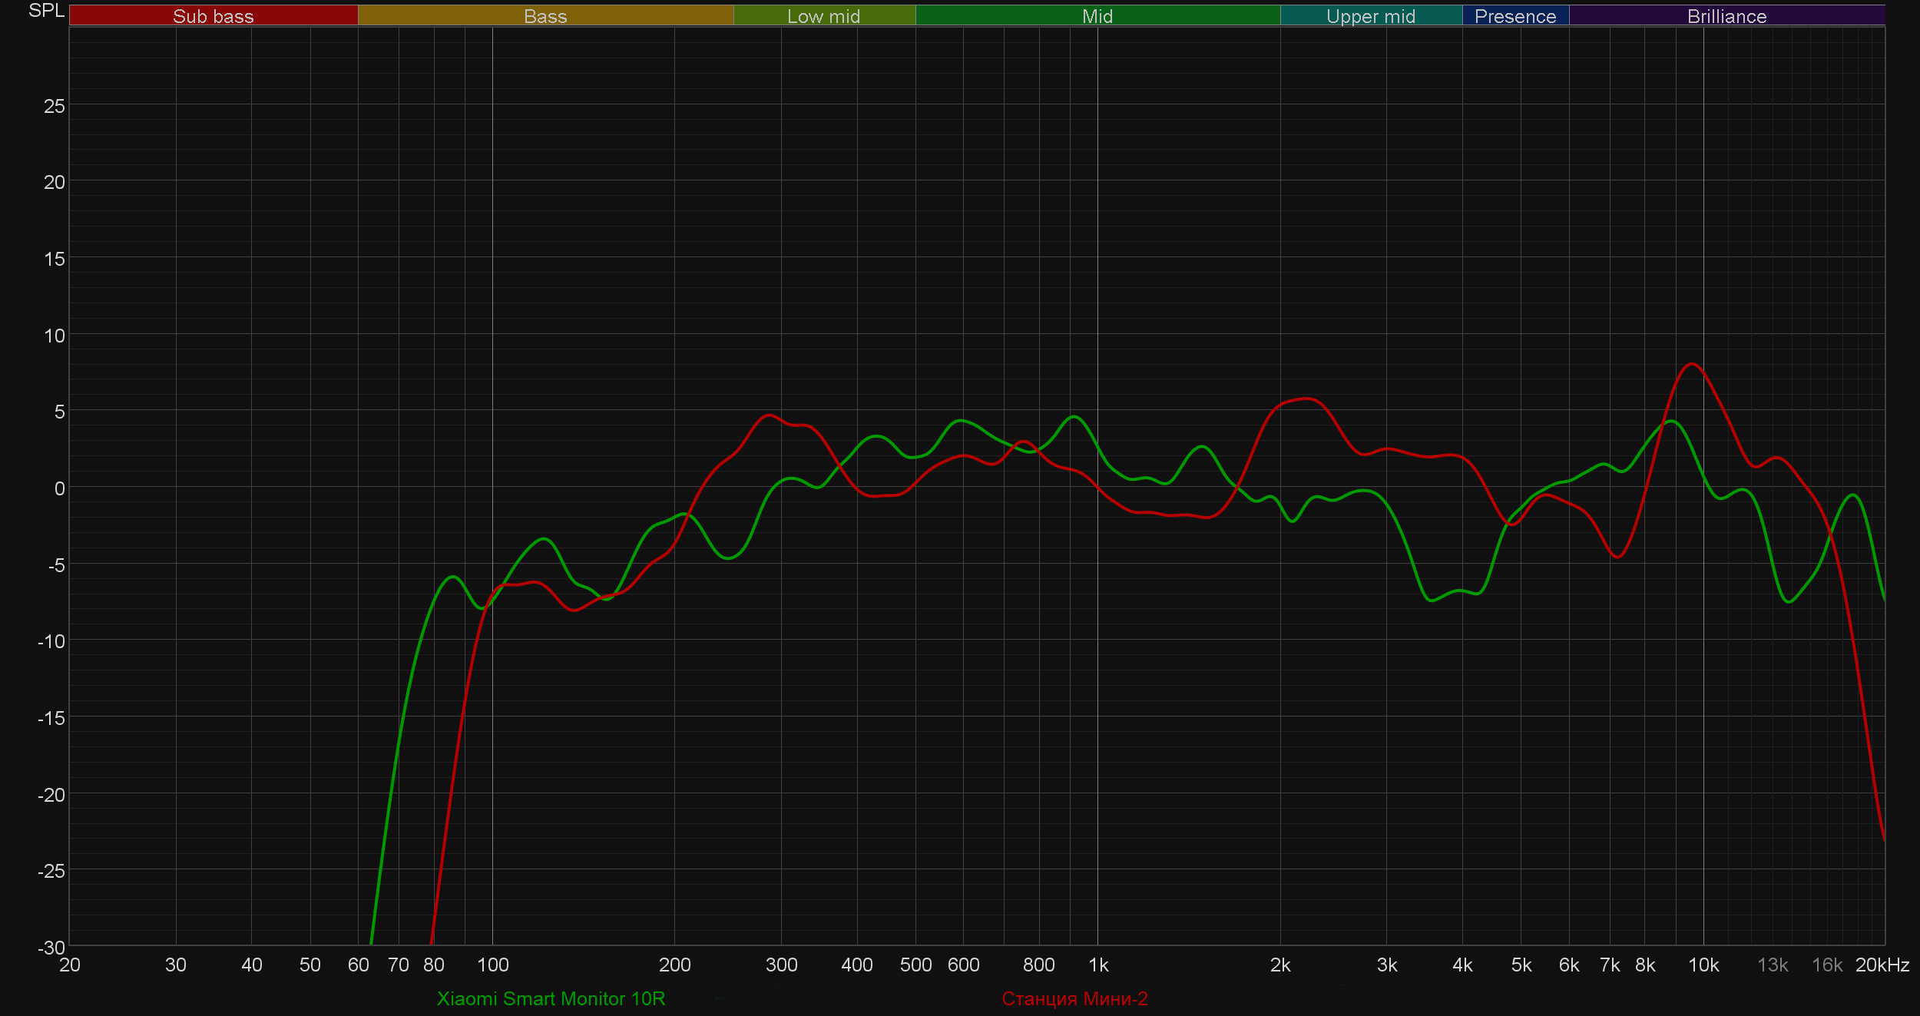Click the 10k frequency axis label

point(1703,965)
